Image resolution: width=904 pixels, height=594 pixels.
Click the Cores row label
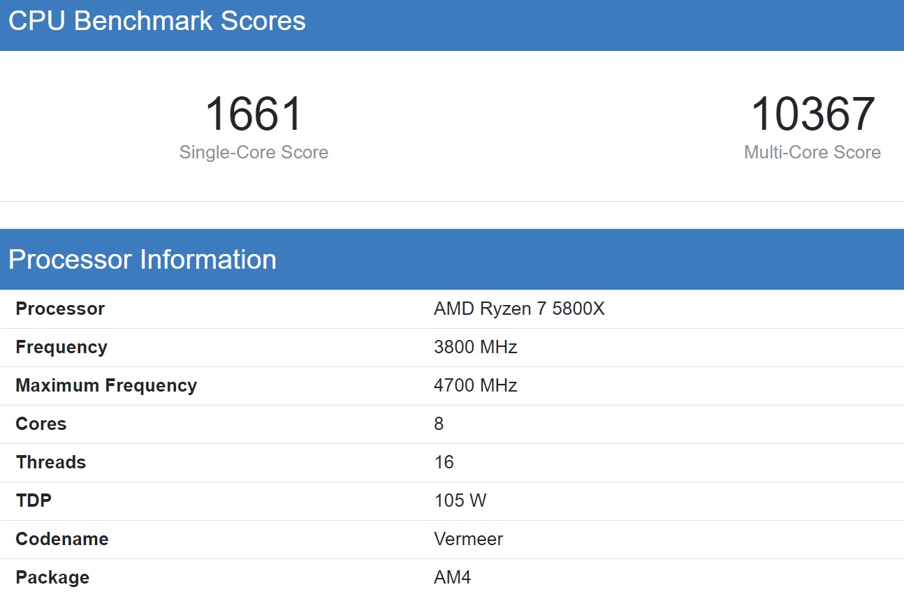[41, 424]
